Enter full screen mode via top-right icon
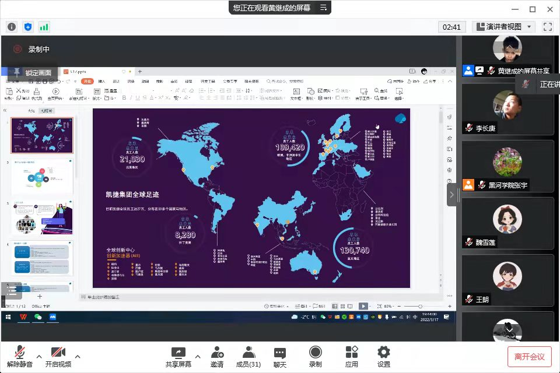The width and height of the screenshot is (560, 373). [547, 27]
